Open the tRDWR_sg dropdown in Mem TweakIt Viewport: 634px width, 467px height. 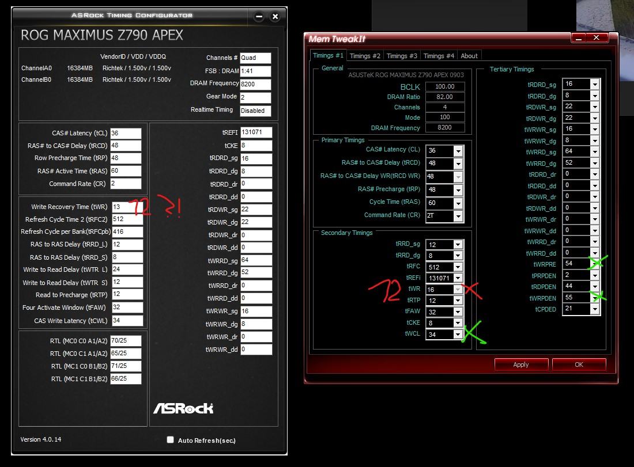pos(595,107)
